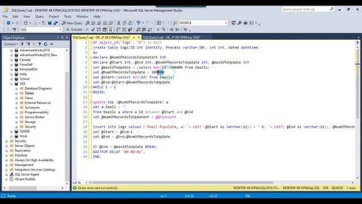Click code line 23 WAITFOR DELAY
This screenshot has width=362, height=204.
(x=119, y=152)
